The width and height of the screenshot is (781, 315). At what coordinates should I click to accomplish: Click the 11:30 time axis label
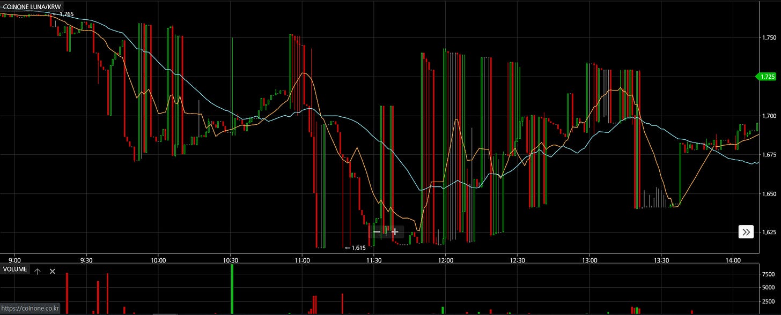point(374,260)
